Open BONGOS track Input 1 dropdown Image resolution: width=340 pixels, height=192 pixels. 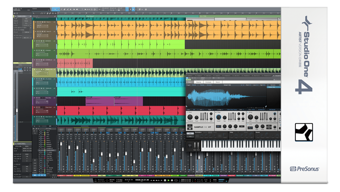pos(42,45)
